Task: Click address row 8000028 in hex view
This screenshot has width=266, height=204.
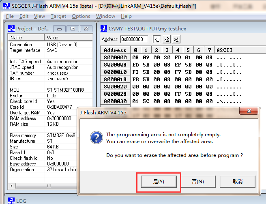Action: (x=115, y=94)
